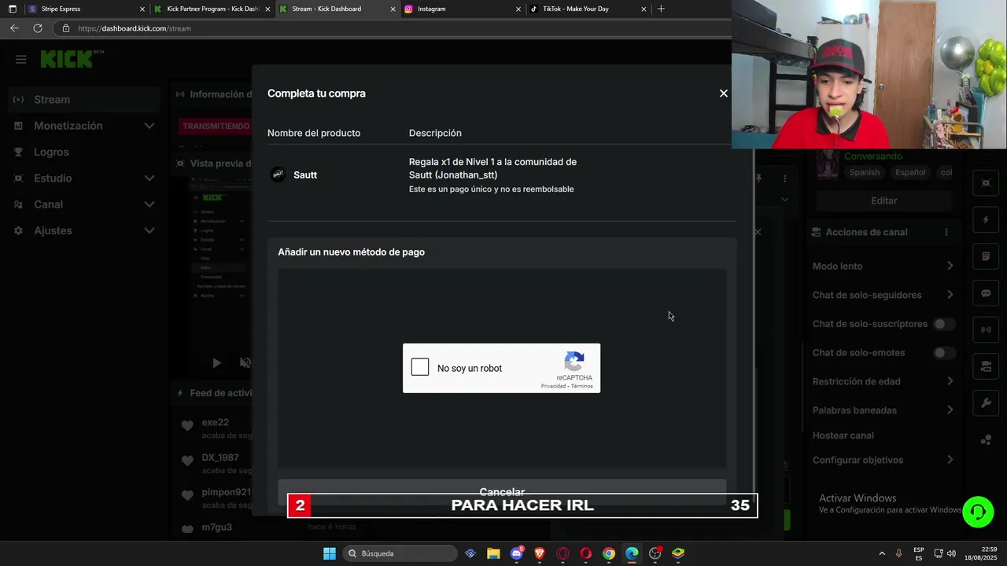
Task: Click the exe22 follower entry
Action: 216,428
